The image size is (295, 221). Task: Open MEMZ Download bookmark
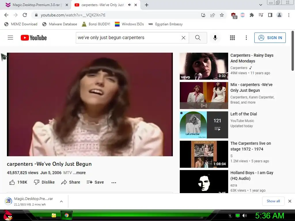(21, 24)
